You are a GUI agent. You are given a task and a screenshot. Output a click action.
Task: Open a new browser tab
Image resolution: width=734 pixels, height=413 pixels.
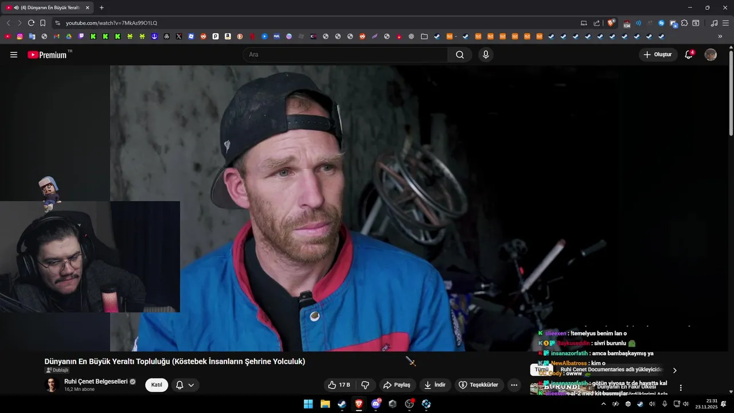pyautogui.click(x=101, y=7)
